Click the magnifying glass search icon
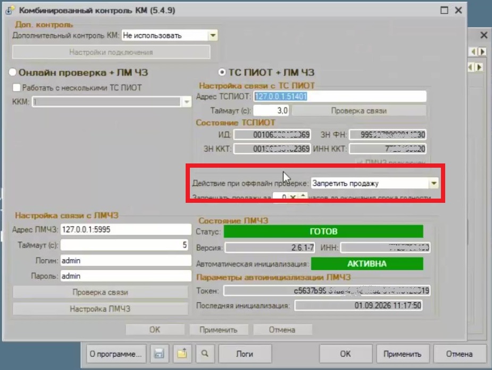 pos(205,353)
